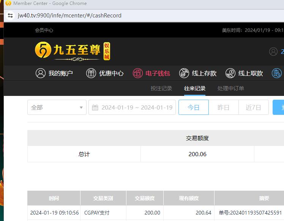Click the e-wallet icon in navigation
This screenshot has height=221, width=284.
(x=138, y=73)
